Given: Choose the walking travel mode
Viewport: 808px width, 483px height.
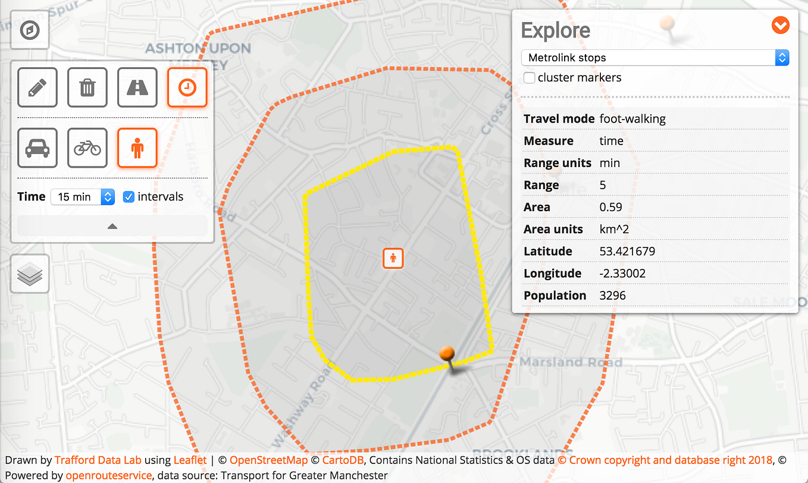Looking at the screenshot, I should point(137,148).
